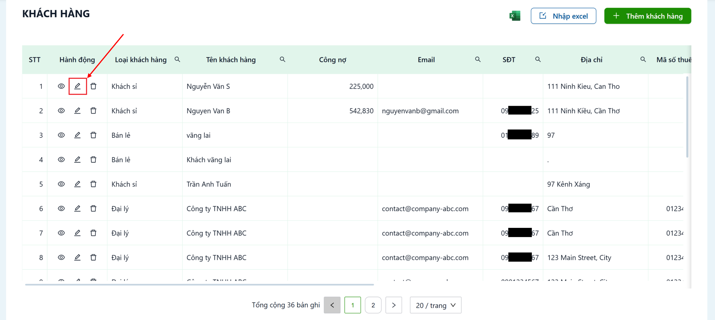This screenshot has width=715, height=320.
Task: Click the horizontal table scrollbar
Action: click(200, 284)
